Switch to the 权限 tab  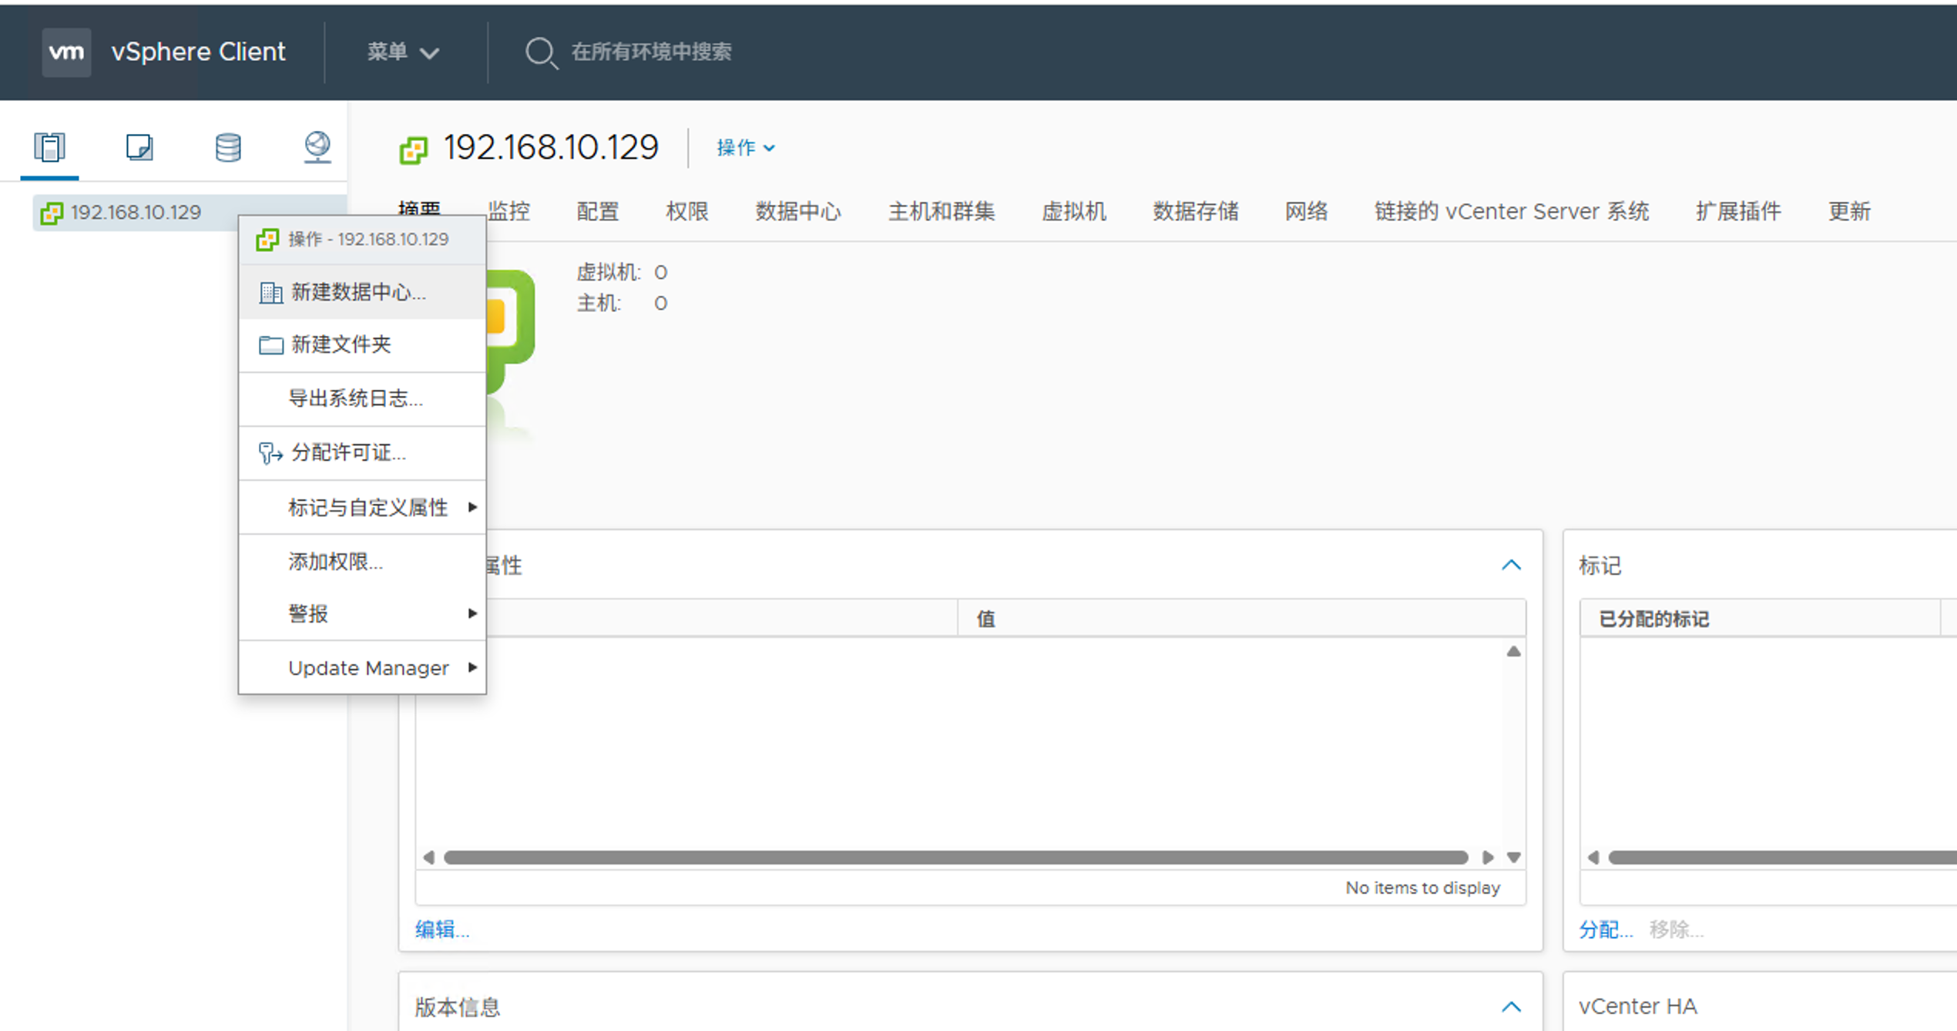(687, 211)
